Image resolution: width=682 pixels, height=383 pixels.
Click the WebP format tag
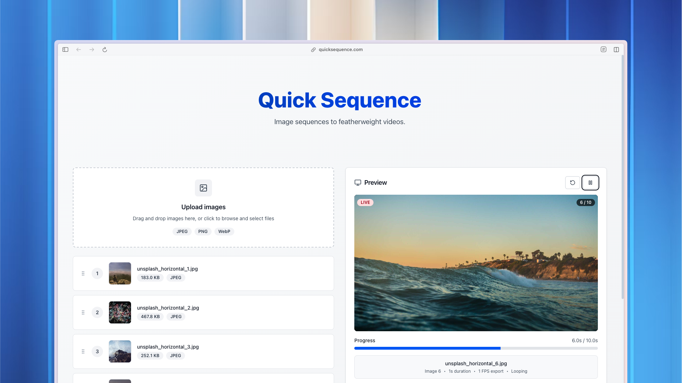[x=224, y=232]
